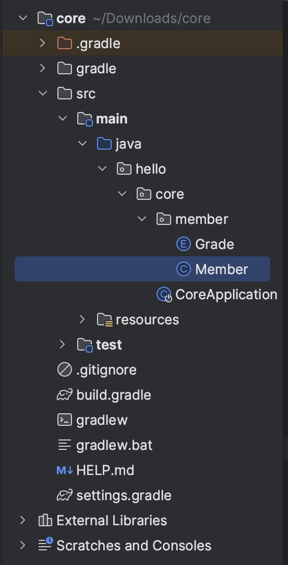Click the Scratches and Consoles icon

46,545
